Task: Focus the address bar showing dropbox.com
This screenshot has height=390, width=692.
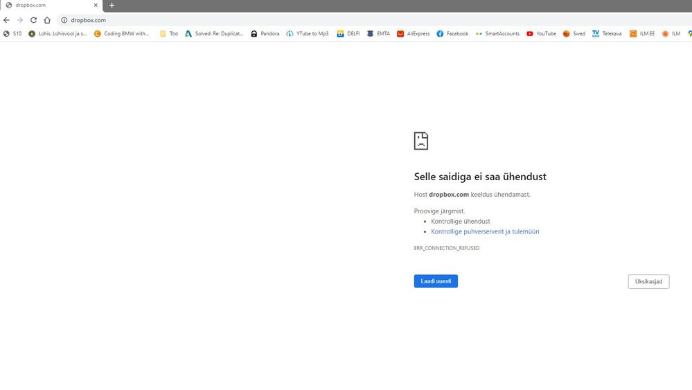Action: pyautogui.click(x=375, y=20)
